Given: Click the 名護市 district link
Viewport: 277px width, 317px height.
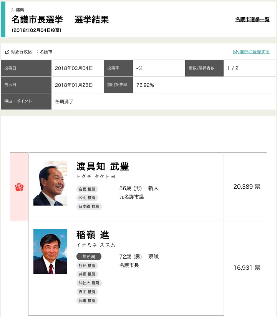Looking at the screenshot, I should click(46, 52).
